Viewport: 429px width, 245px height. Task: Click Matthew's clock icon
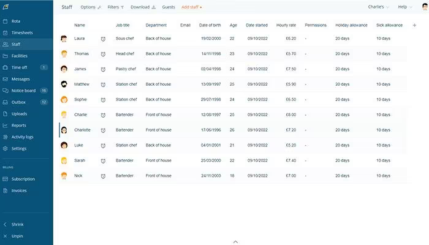coord(103,85)
